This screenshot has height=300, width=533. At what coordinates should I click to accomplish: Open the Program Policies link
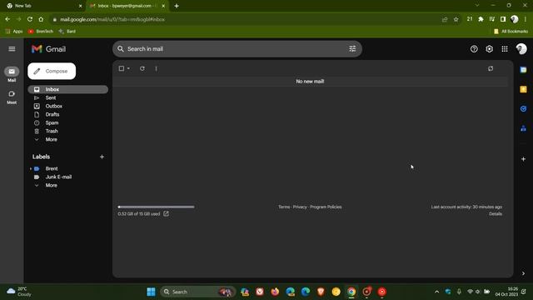326,207
